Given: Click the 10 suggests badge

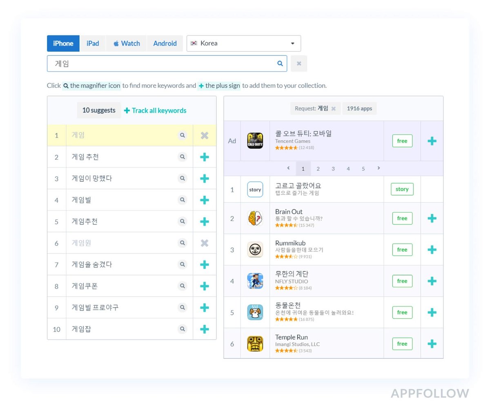Looking at the screenshot, I should [x=99, y=110].
